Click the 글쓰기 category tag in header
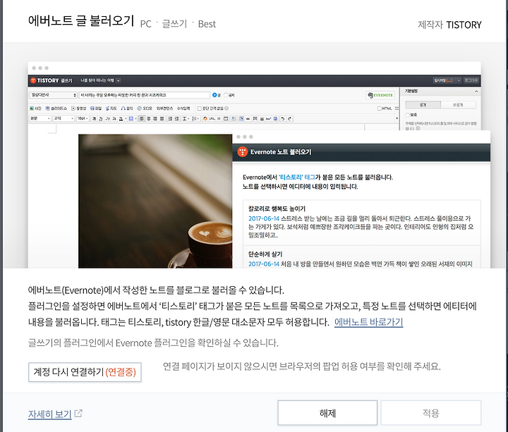 [x=175, y=24]
